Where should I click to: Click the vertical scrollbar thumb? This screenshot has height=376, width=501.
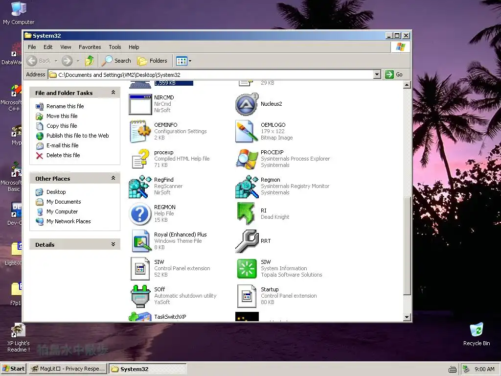(x=407, y=246)
